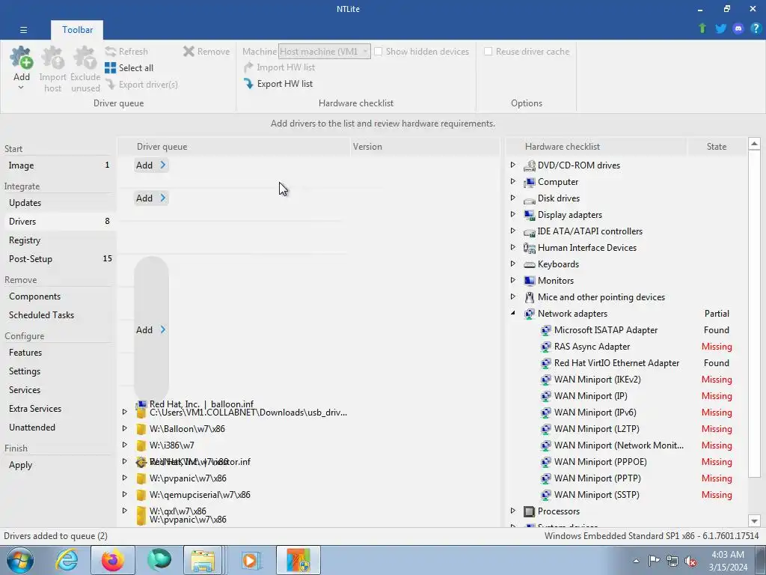
Task: Collapse the Network adapters node
Action: pyautogui.click(x=513, y=314)
